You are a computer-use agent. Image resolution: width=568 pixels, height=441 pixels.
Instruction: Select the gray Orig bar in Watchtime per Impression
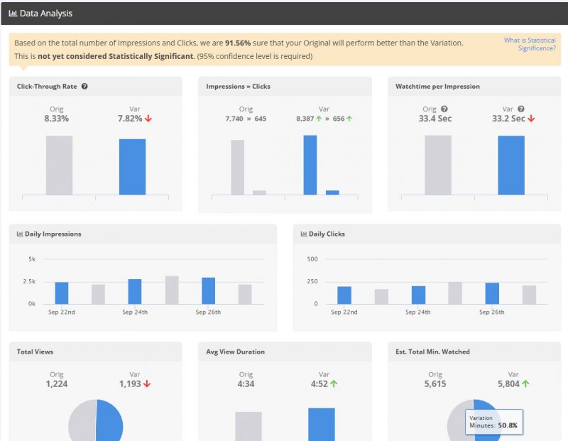pyautogui.click(x=438, y=165)
